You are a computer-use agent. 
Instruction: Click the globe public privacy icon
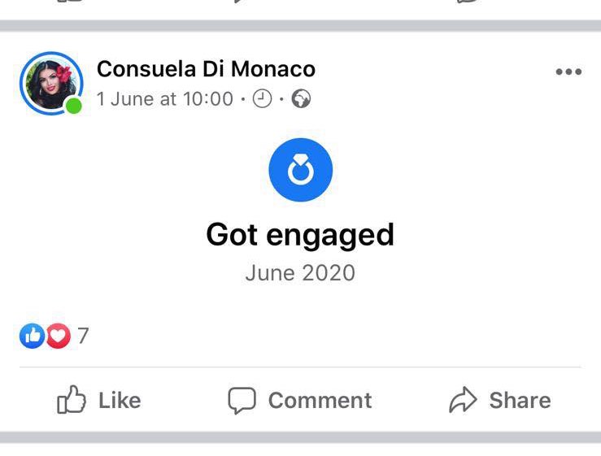click(301, 99)
